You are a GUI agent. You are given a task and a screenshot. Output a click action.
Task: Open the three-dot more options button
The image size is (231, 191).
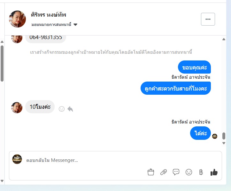tap(208, 19)
